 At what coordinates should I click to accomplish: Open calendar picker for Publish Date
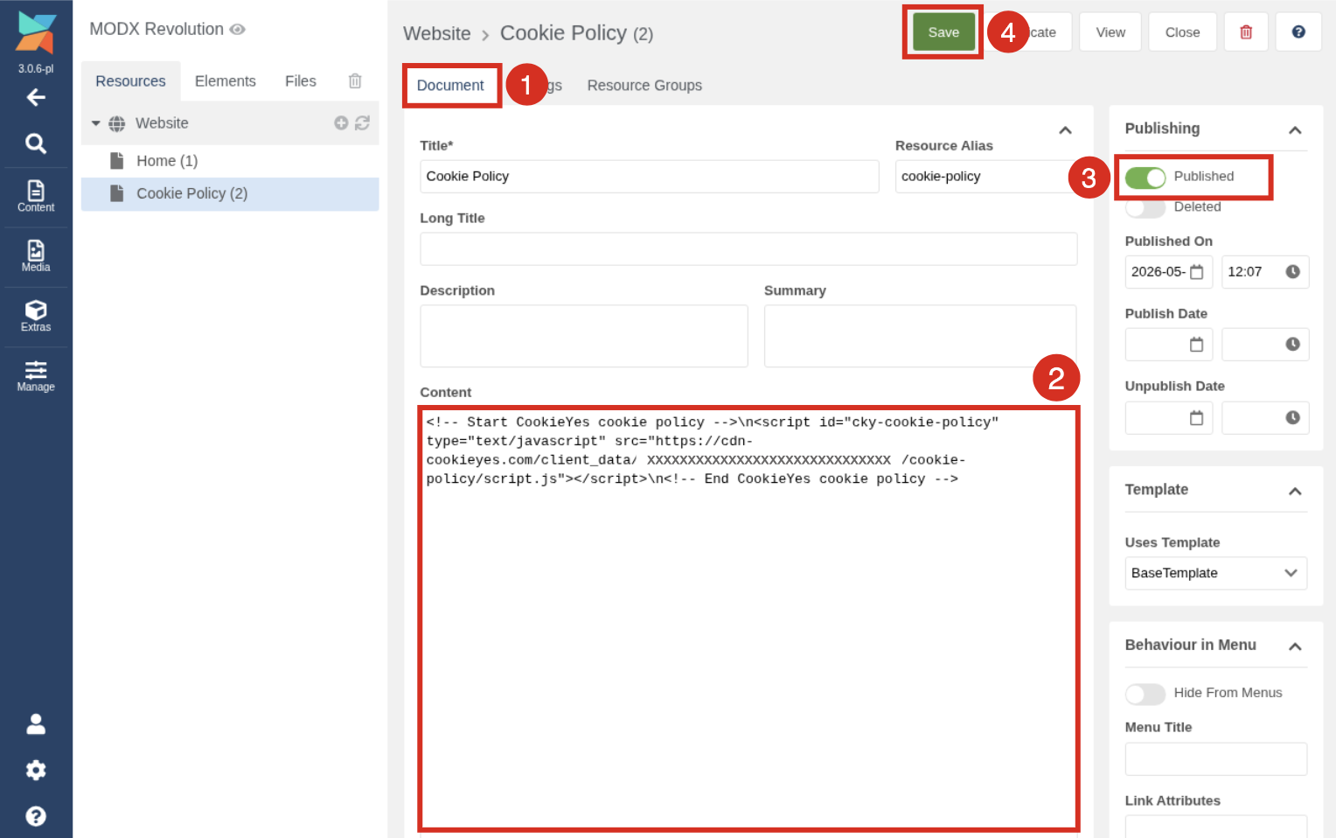(1197, 345)
